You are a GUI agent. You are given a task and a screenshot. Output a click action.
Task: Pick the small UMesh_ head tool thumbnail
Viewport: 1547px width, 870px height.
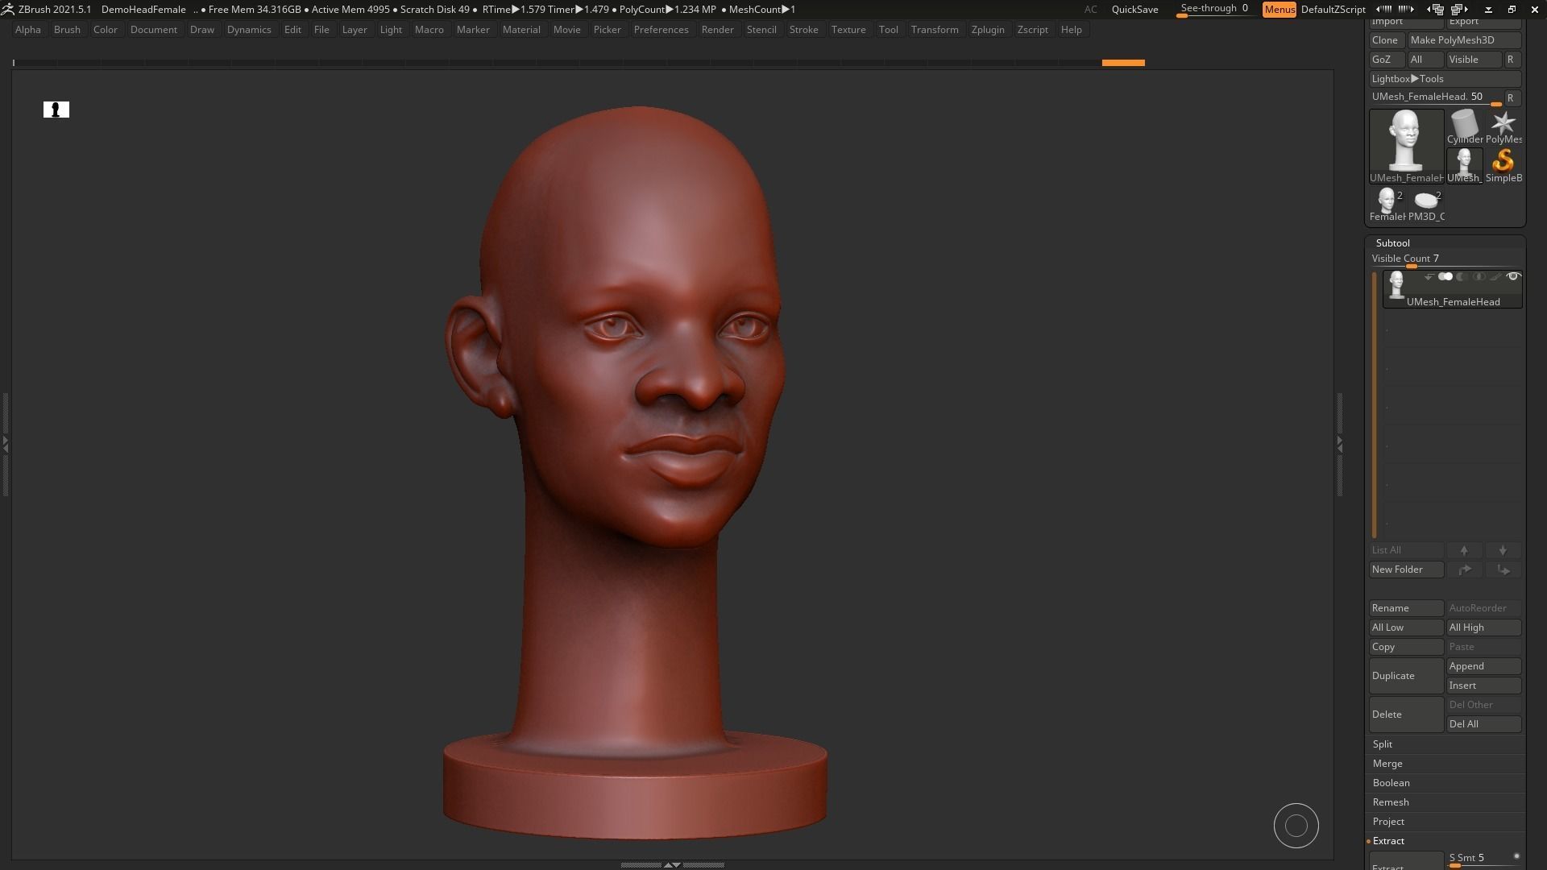(1464, 165)
